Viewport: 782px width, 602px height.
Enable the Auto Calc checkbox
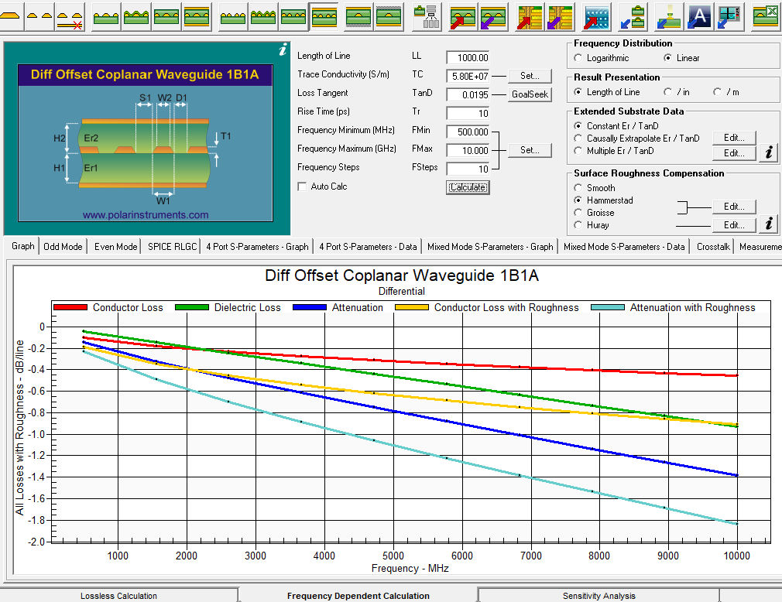[x=301, y=186]
